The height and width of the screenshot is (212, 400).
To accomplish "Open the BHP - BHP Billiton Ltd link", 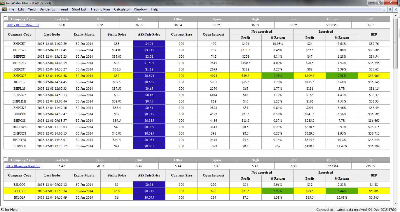I will tap(23, 25).
